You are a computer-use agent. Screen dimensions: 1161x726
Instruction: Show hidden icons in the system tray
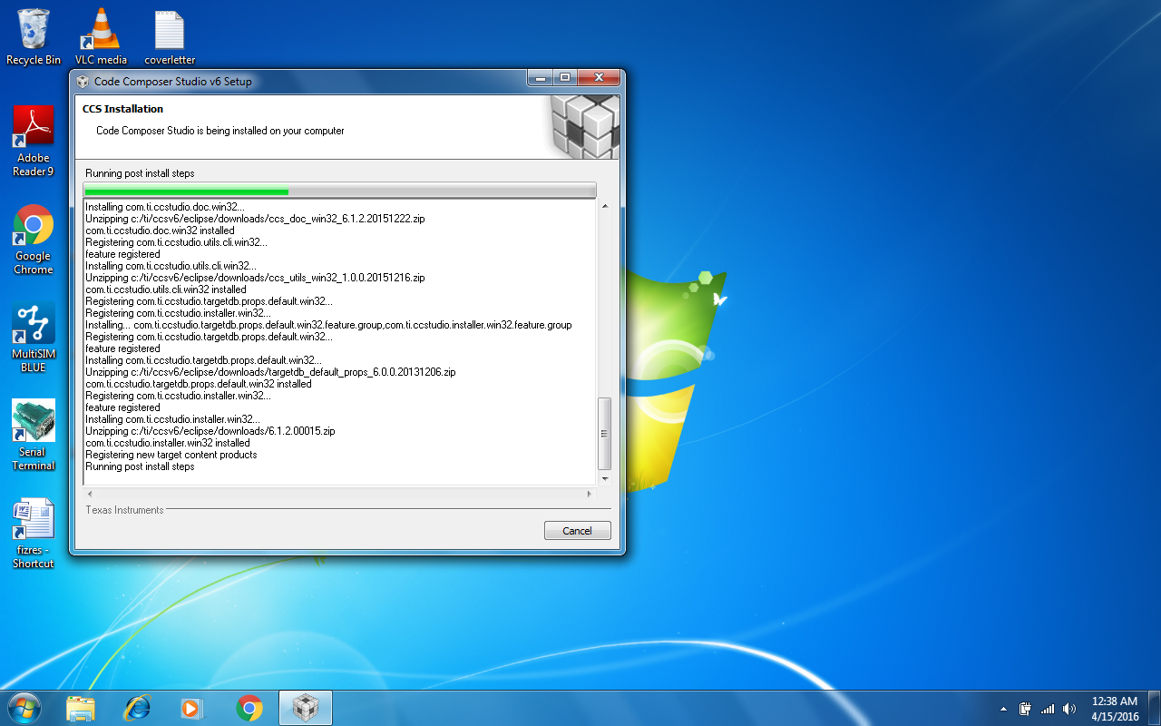tap(1003, 709)
